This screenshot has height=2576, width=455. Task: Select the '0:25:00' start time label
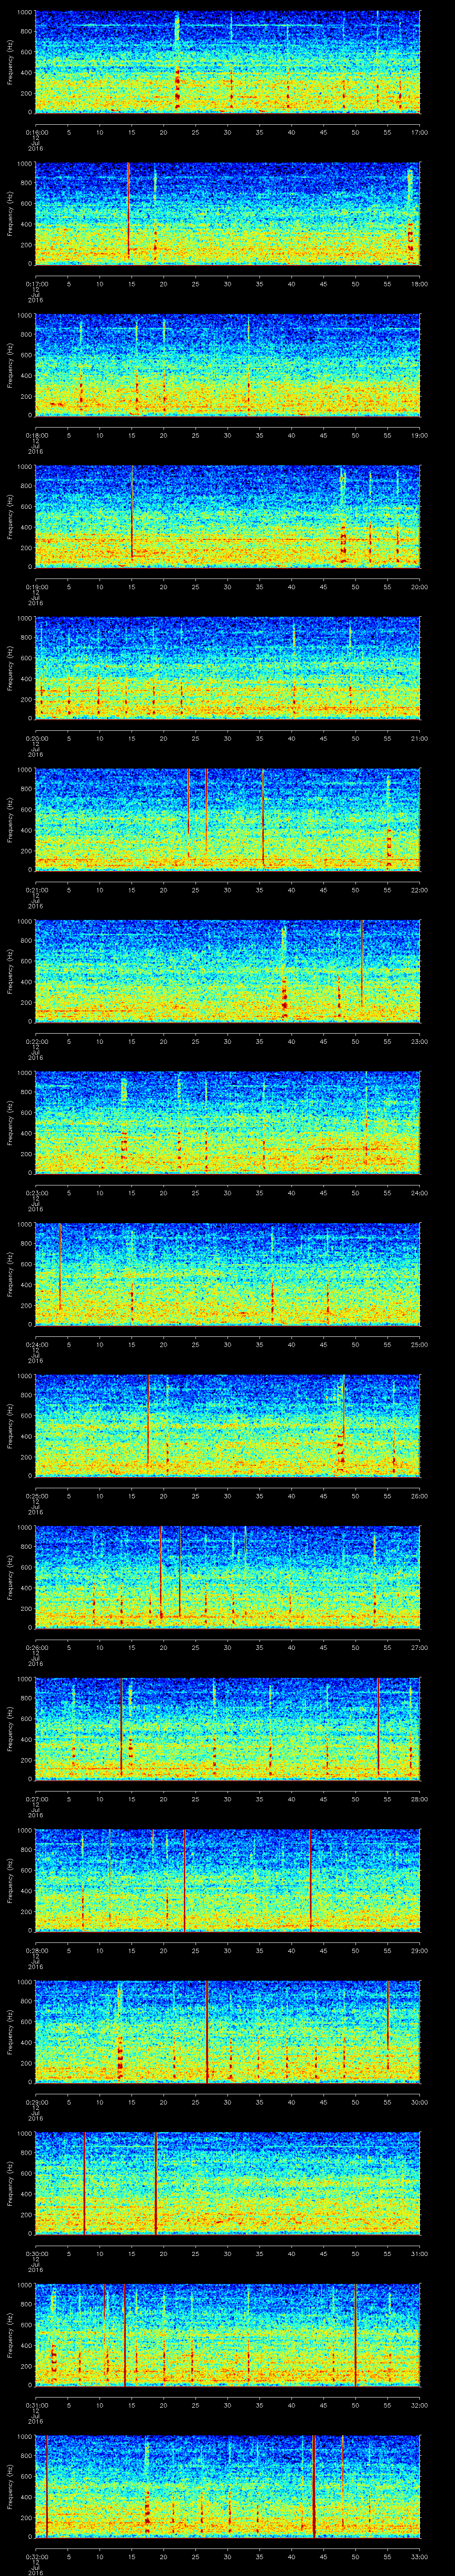[36, 1495]
